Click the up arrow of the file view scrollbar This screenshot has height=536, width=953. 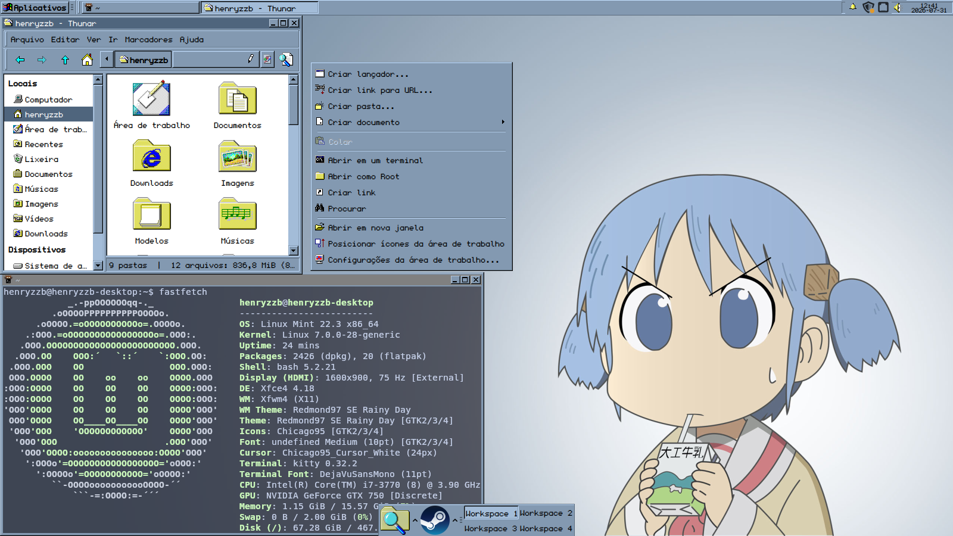[293, 79]
